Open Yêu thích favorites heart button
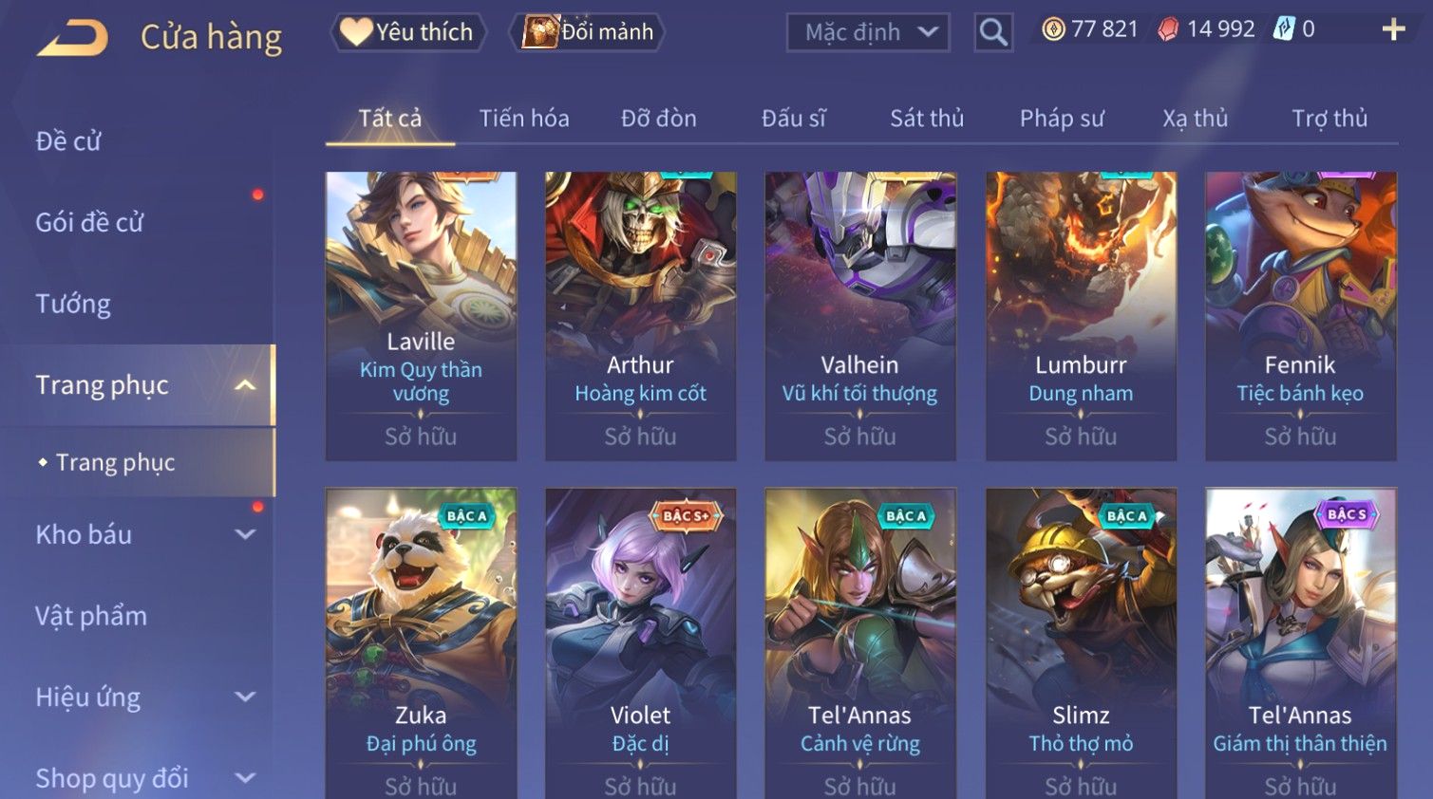1433x799 pixels. point(408,32)
